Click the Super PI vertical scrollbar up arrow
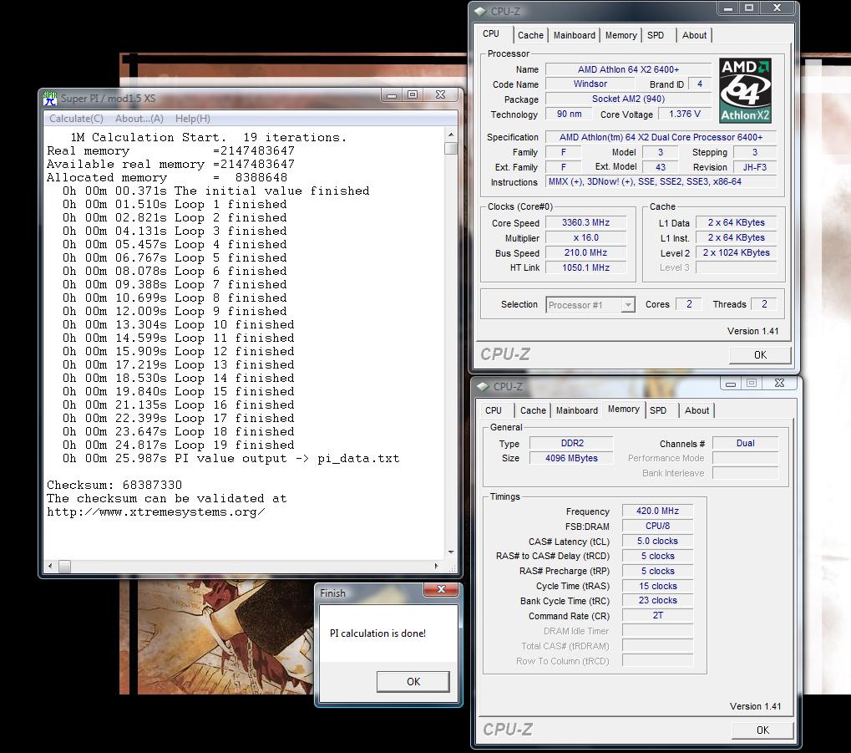 [x=450, y=135]
